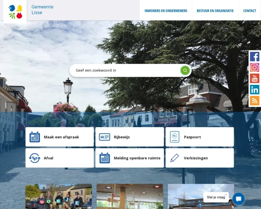The image size is (261, 209).
Task: Open 'Bestuur en organisatie' menu
Action: [x=215, y=11]
